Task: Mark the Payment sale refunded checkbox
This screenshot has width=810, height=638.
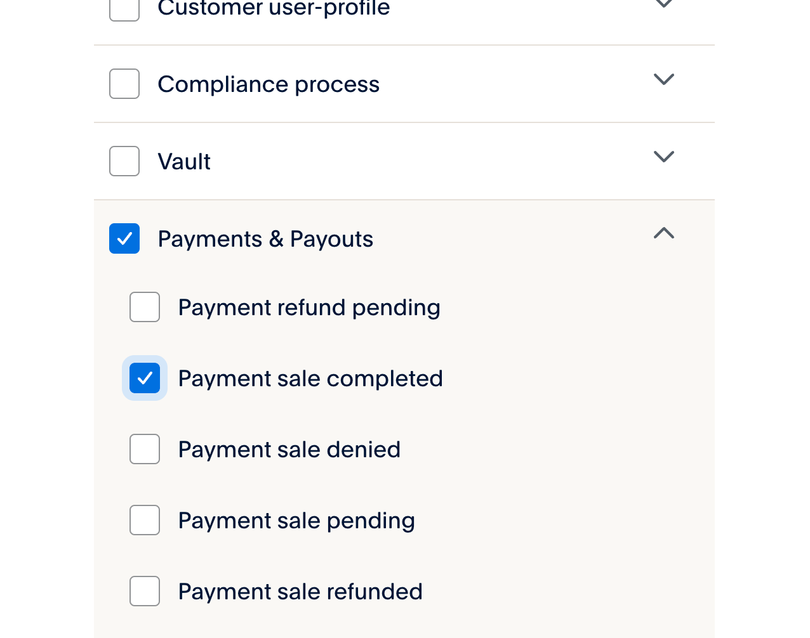Action: tap(145, 591)
